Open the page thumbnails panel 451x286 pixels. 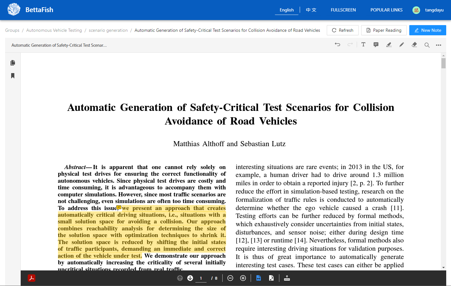point(13,63)
